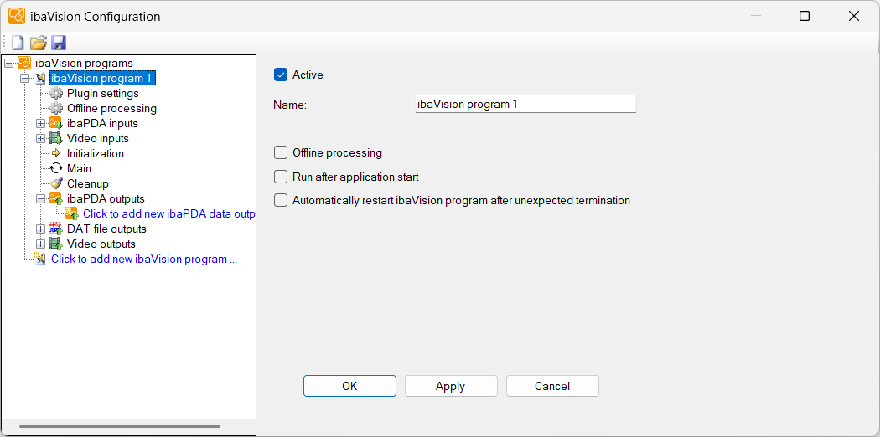The image size is (880, 437).
Task: Click the ibaVision programs root icon
Action: [x=24, y=63]
